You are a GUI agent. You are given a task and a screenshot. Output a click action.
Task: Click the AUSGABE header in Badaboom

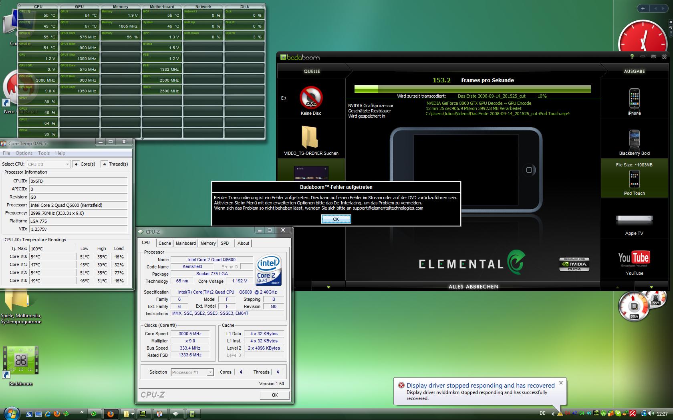click(x=635, y=71)
